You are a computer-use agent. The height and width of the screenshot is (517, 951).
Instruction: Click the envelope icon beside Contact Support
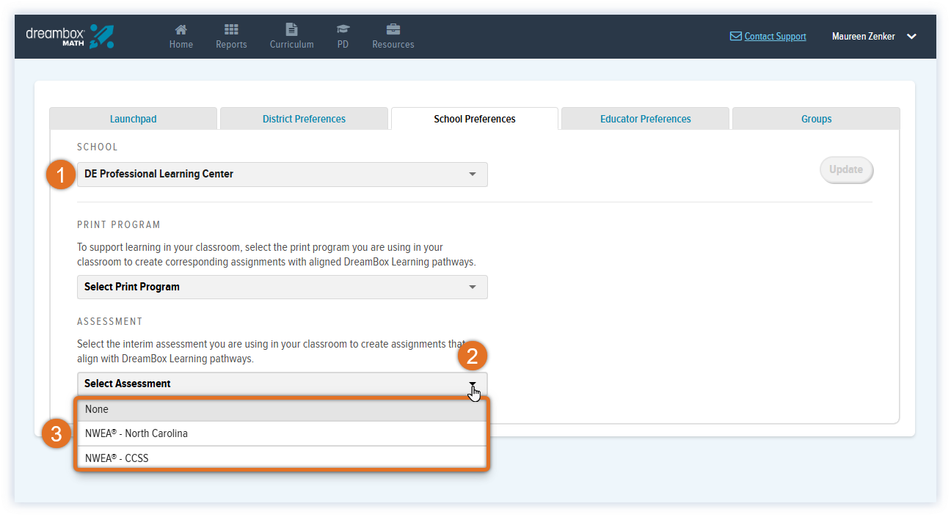tap(735, 36)
